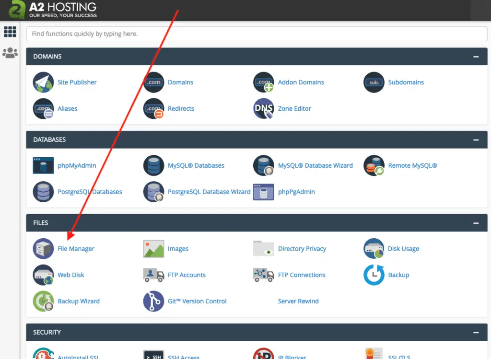Click the FTP Connections link
491x359 pixels.
[x=302, y=275]
